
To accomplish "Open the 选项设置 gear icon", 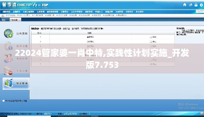I will click(x=8, y=46).
